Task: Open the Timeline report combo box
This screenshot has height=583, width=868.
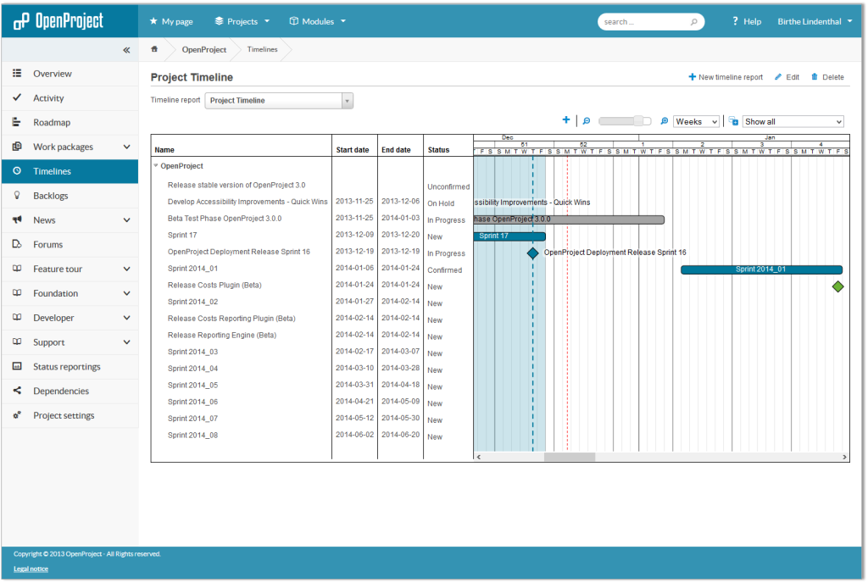Action: [279, 101]
